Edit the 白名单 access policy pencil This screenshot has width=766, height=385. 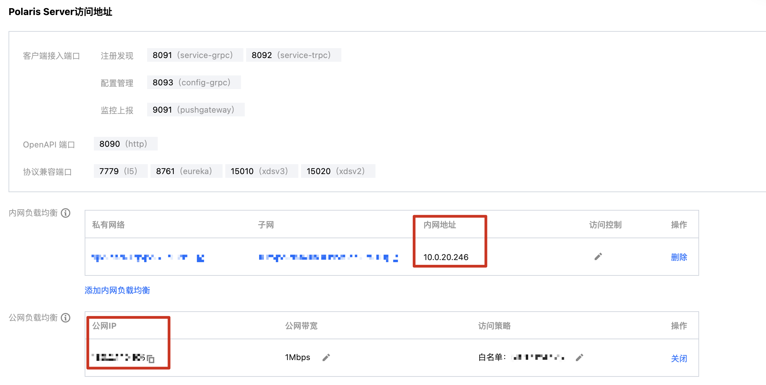[x=579, y=358]
